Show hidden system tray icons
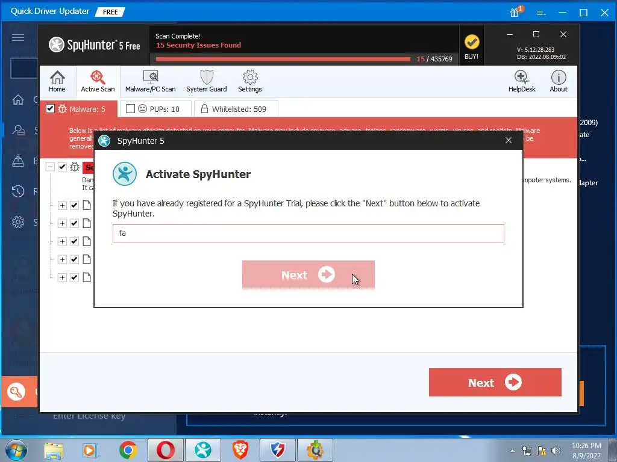The height and width of the screenshot is (462, 617). [x=512, y=451]
